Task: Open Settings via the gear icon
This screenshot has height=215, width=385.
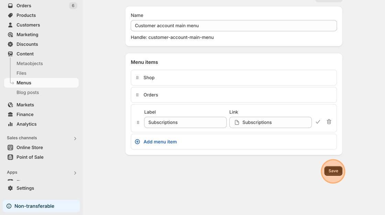Action: click(10, 188)
